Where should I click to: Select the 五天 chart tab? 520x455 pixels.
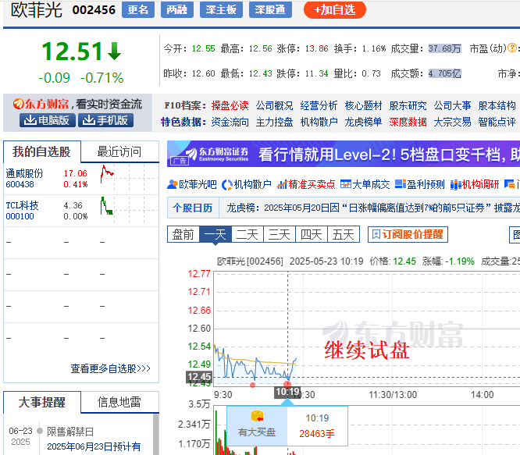pyautogui.click(x=344, y=234)
